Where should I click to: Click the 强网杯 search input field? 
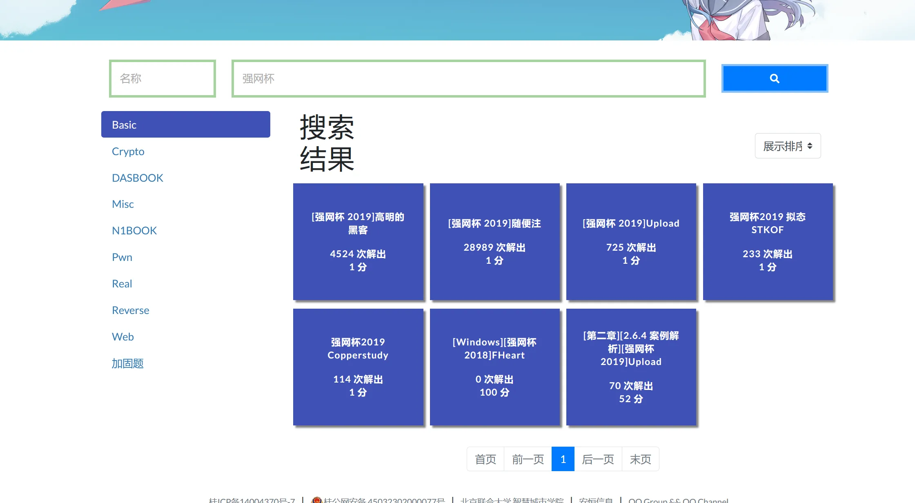(x=468, y=78)
